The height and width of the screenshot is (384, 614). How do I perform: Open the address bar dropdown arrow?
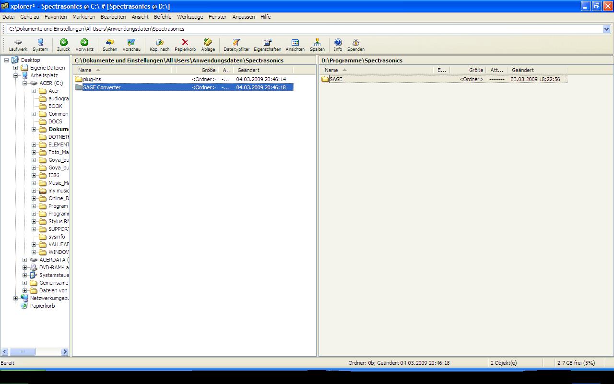(606, 29)
